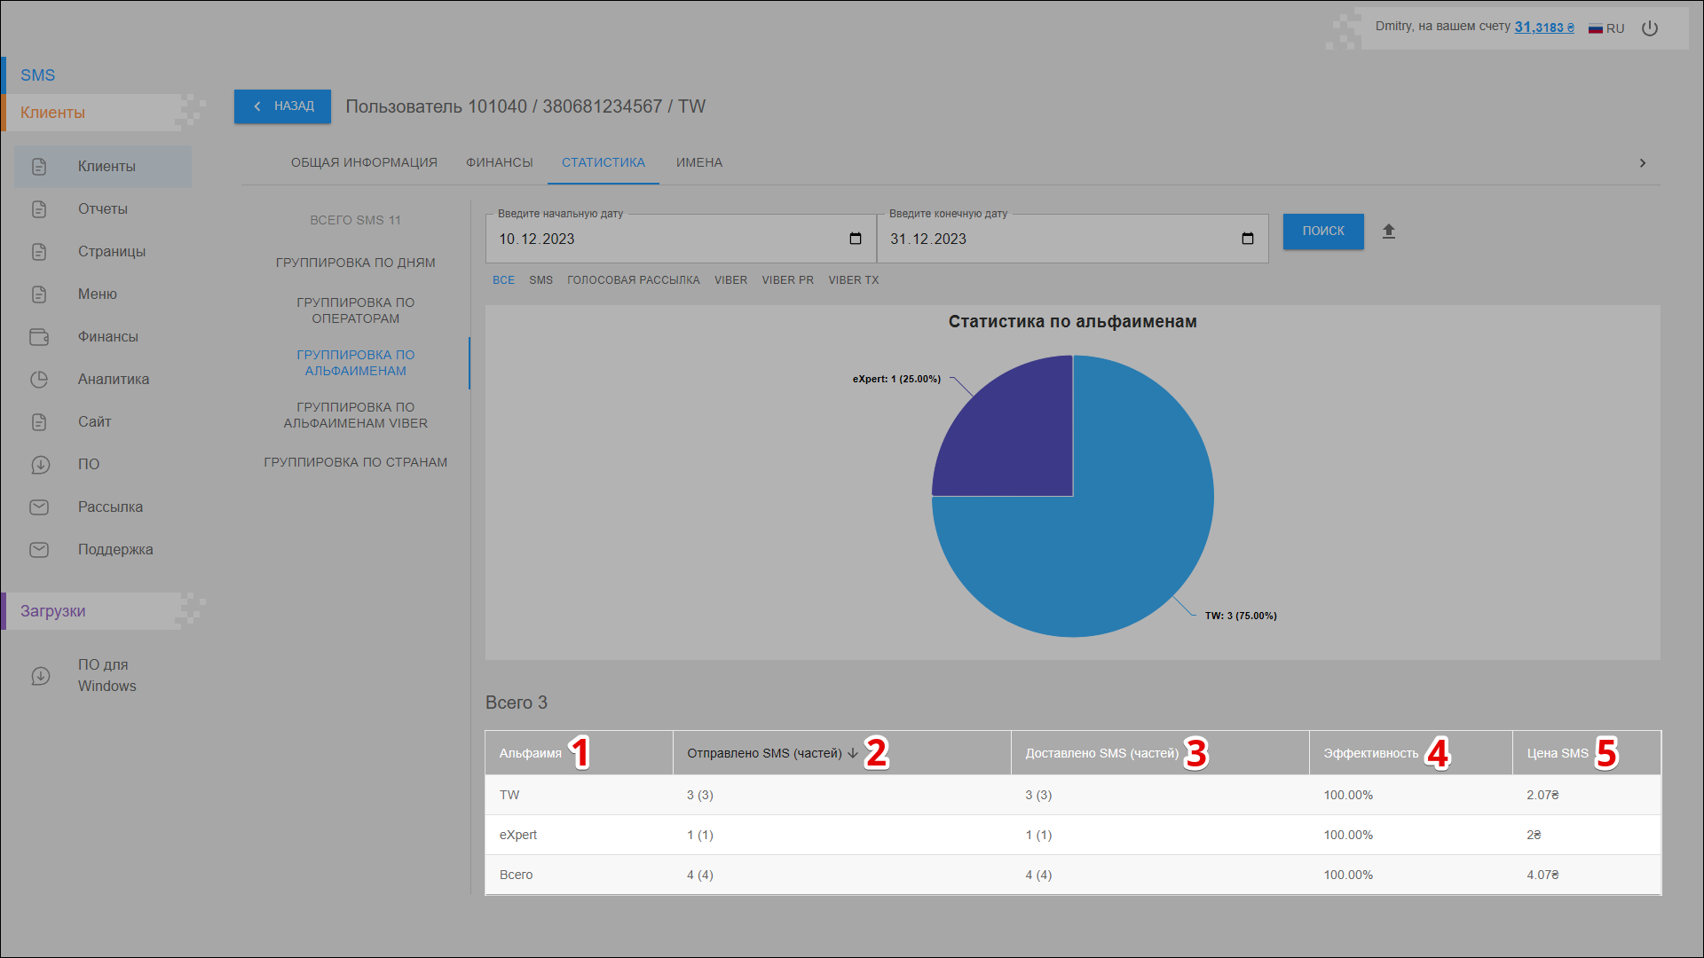Click account balance link 31,3183
This screenshot has height=958, width=1704.
point(1543,27)
